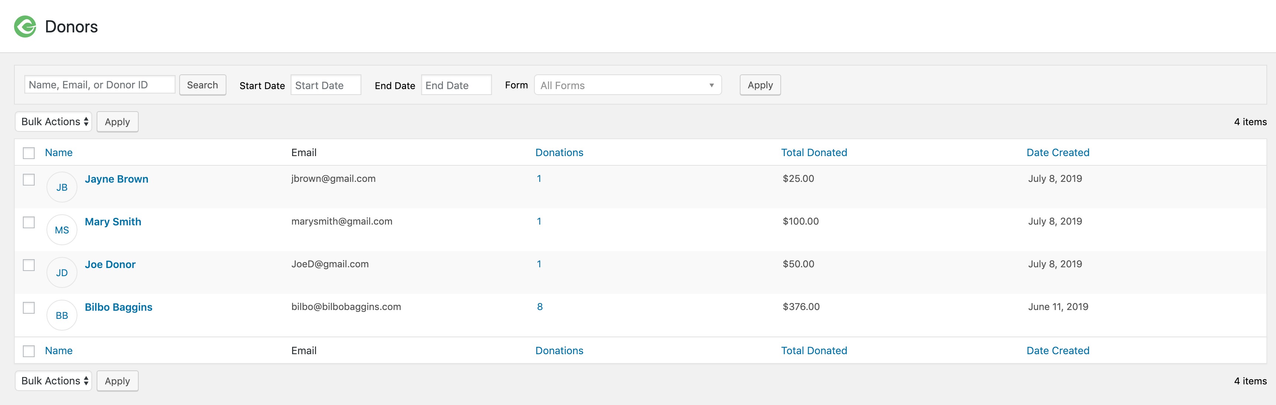Click the top 4 items count
Screen dimensions: 1276x405
(1250, 121)
